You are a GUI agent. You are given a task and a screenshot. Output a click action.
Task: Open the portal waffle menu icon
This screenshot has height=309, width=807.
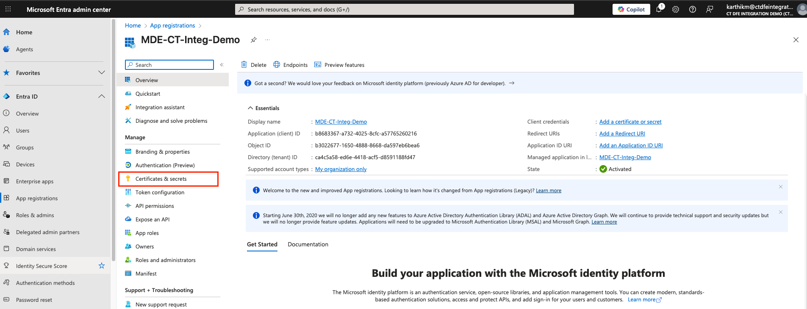[x=8, y=9]
